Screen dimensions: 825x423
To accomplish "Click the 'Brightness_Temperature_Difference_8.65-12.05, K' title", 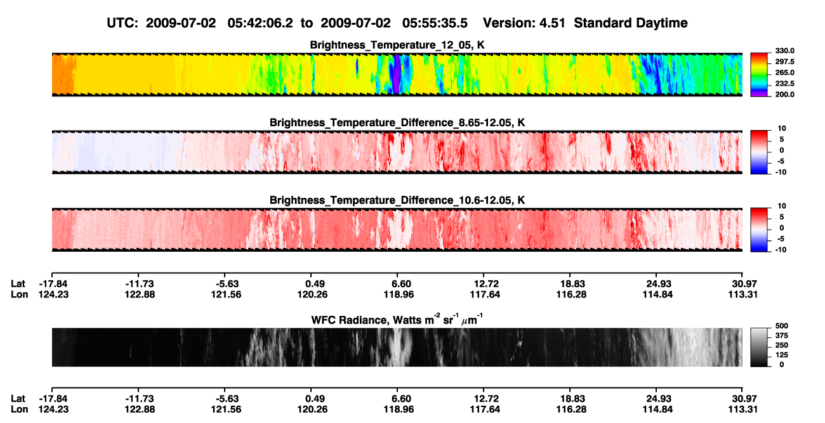I will click(x=397, y=122).
